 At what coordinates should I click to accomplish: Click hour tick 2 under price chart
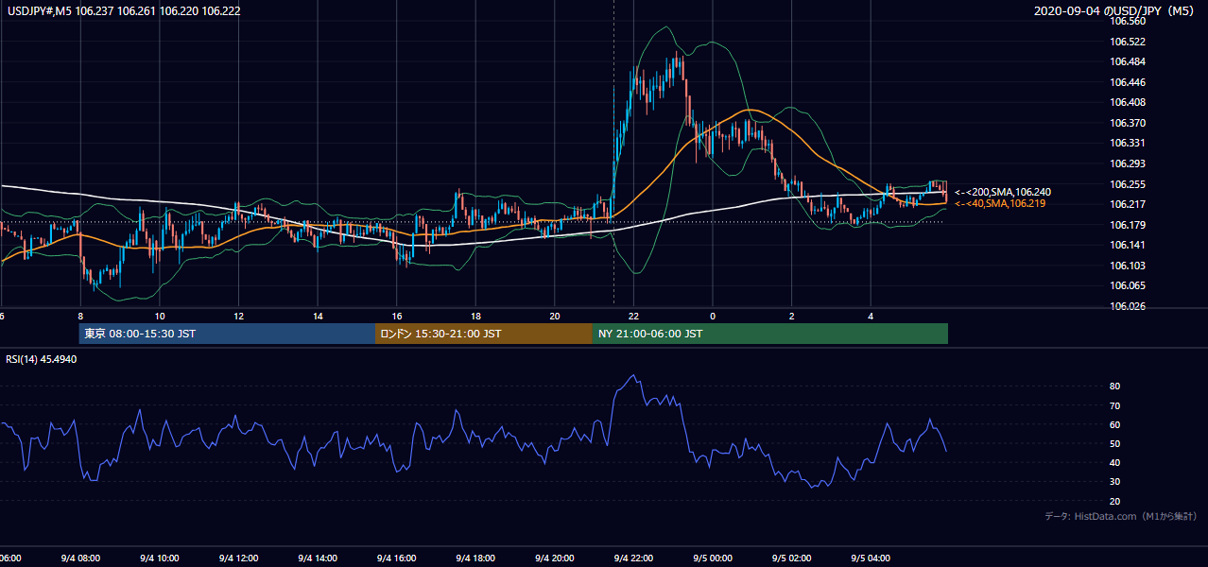792,316
